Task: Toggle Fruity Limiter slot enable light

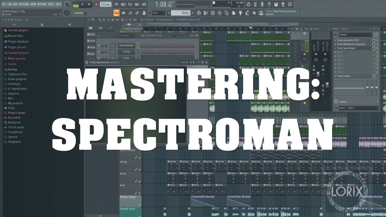Action: tap(377, 76)
